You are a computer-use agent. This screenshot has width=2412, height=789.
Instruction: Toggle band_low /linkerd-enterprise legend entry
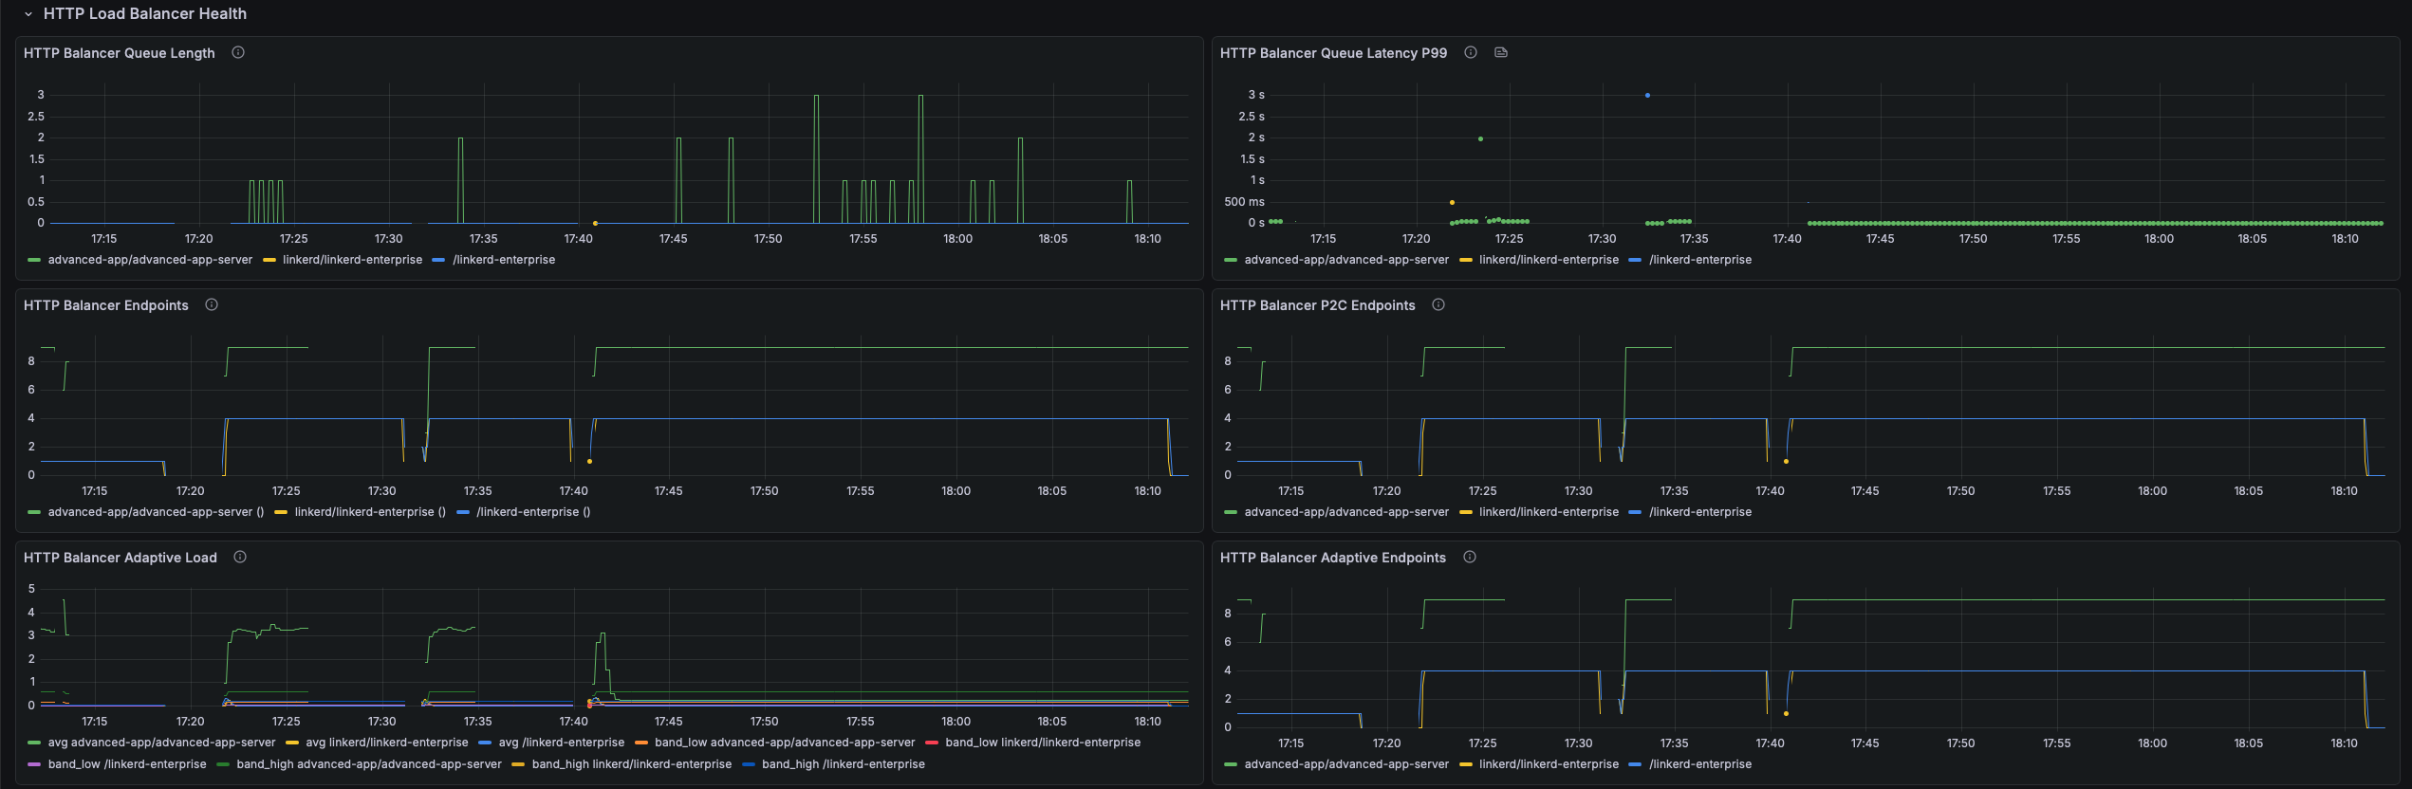(x=127, y=764)
